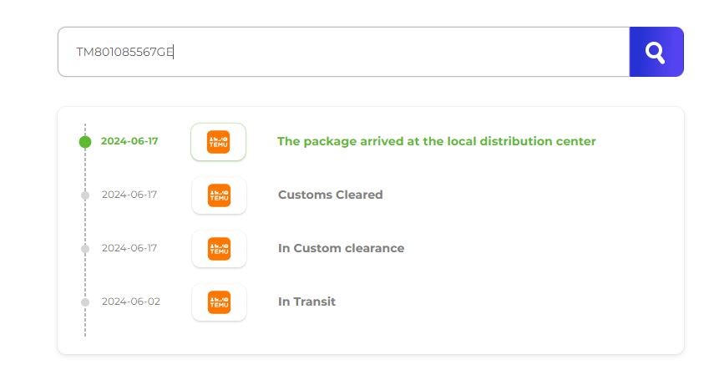
Task: Click the Customs Cleared status text
Action: point(330,195)
